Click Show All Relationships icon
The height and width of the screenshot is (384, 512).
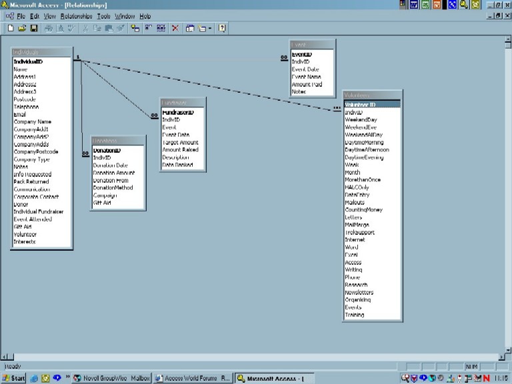pos(161,28)
